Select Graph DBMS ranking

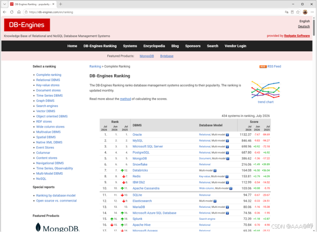(x=45, y=101)
